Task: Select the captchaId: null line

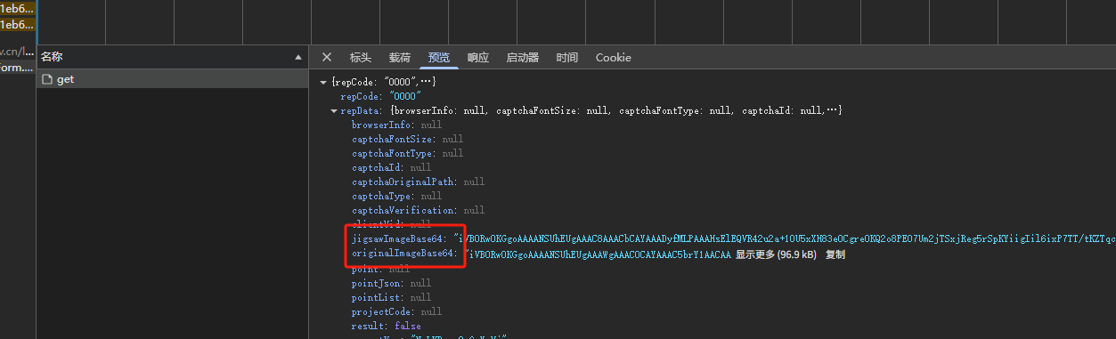Action: click(391, 167)
